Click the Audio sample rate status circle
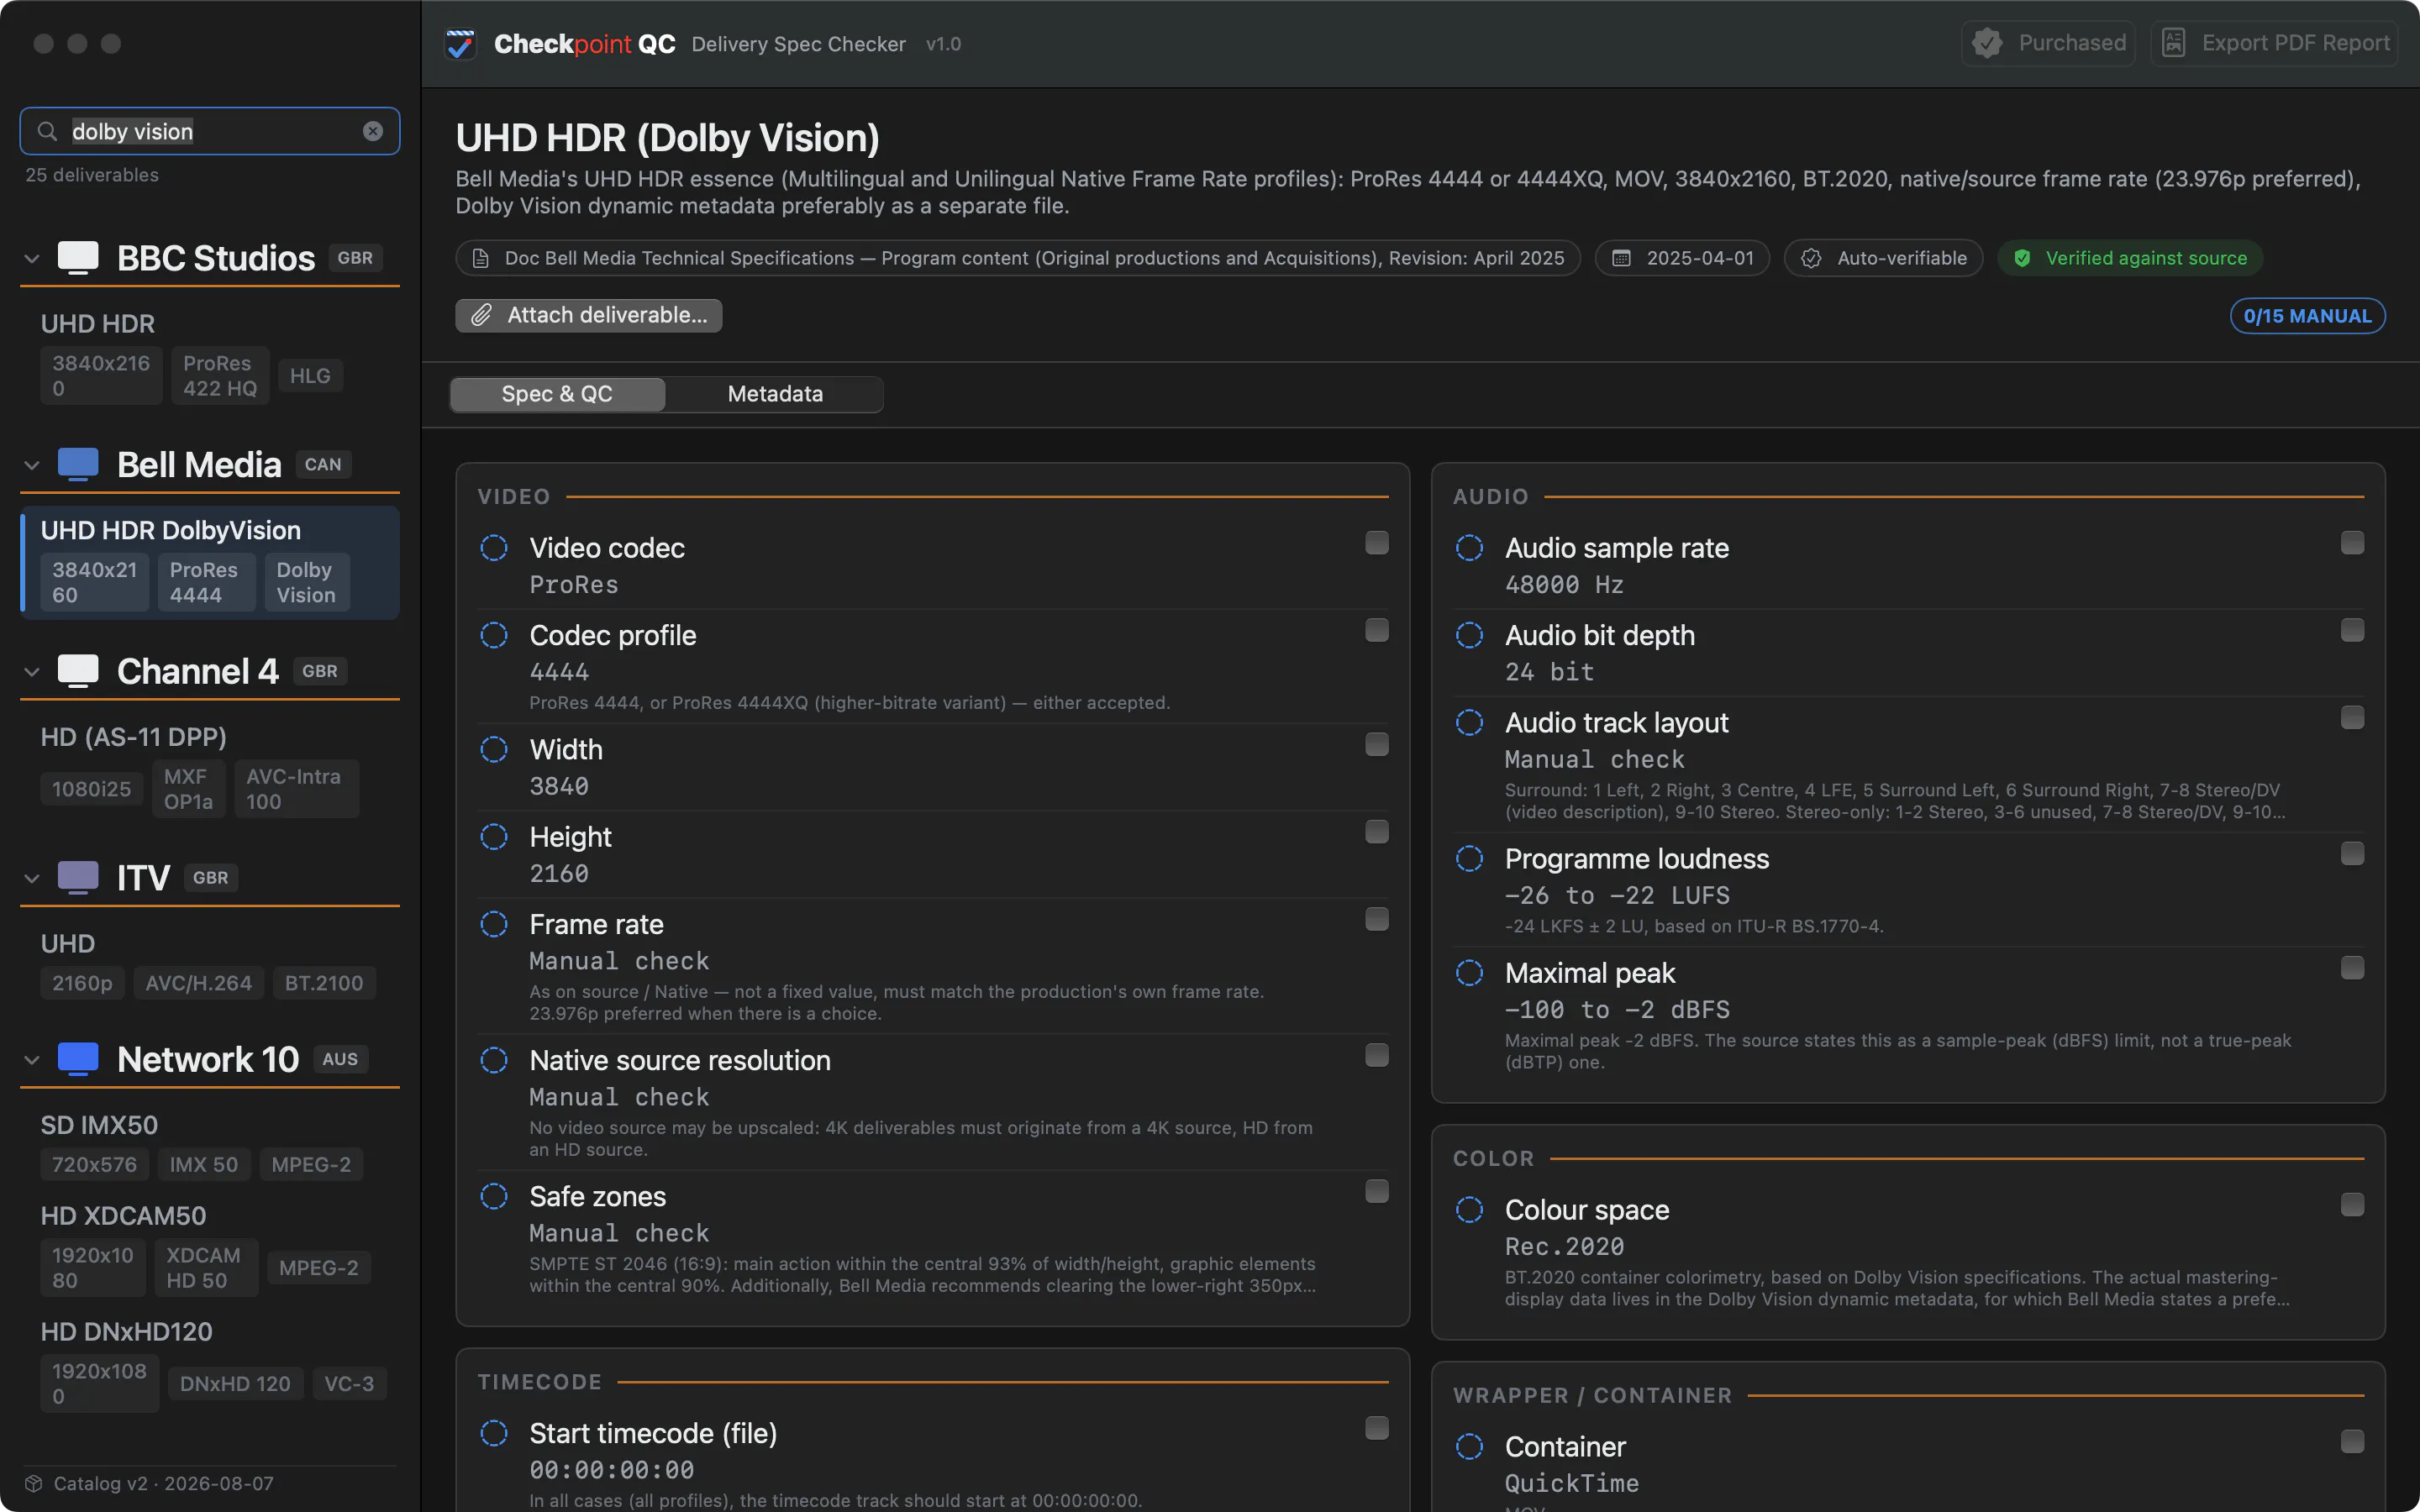Screen dimensions: 2420x1512 pyautogui.click(x=1470, y=548)
